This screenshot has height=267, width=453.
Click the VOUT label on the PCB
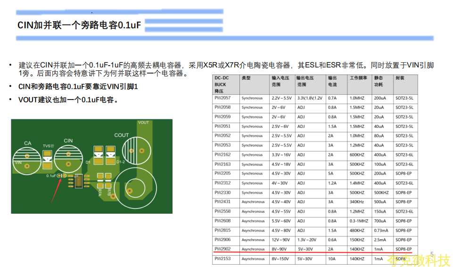click(x=143, y=123)
